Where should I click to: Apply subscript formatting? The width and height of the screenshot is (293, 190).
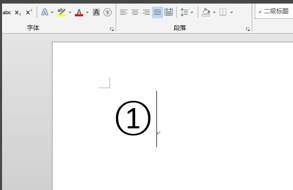(x=18, y=13)
